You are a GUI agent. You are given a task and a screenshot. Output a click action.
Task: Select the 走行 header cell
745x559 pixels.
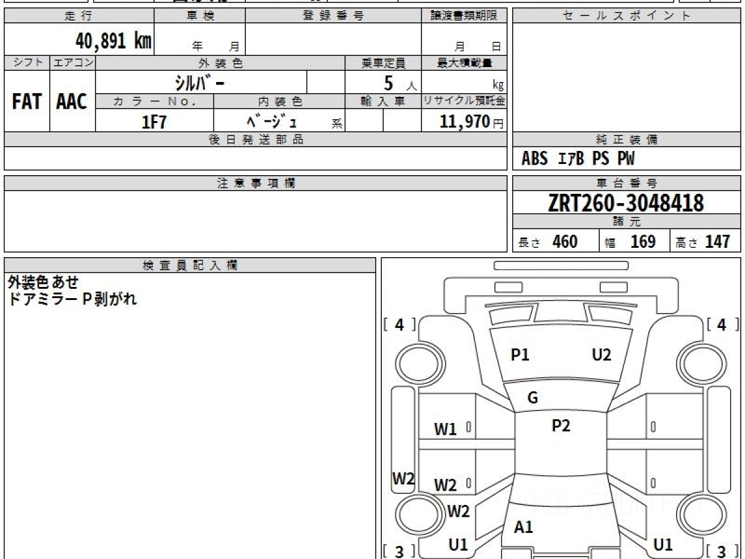click(79, 16)
